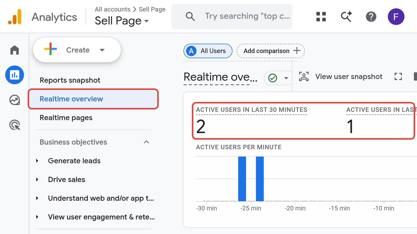Open the Google apps grid icon

click(x=321, y=17)
